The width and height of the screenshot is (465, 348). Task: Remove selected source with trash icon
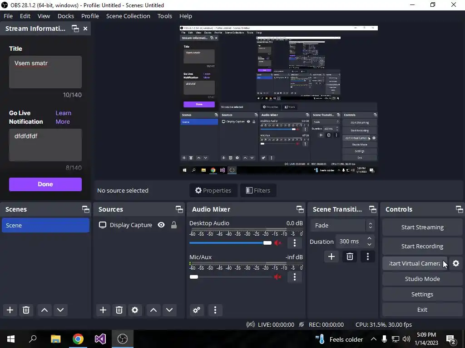point(119,310)
